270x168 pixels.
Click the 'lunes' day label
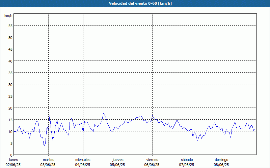click(x=13, y=160)
